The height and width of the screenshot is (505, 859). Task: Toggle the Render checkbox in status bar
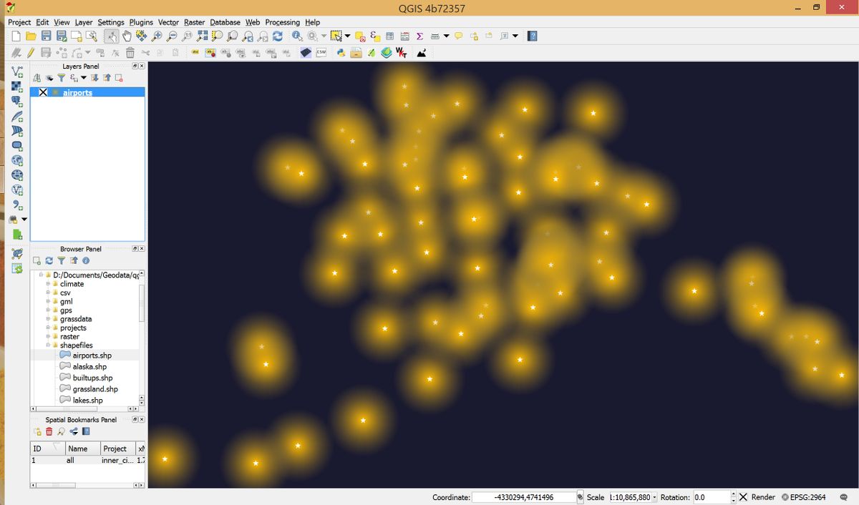[743, 497]
